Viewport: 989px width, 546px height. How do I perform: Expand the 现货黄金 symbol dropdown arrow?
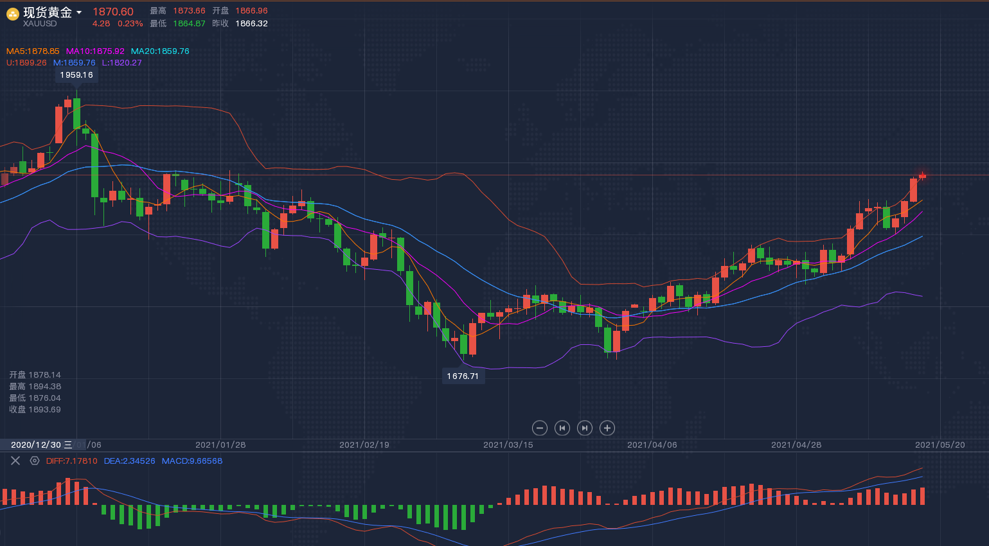click(x=79, y=12)
